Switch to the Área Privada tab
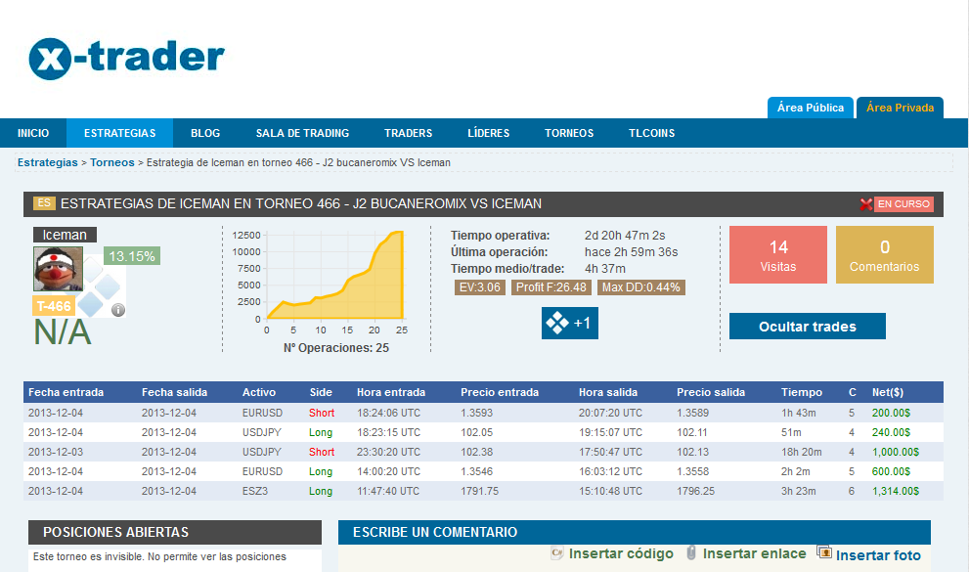The height and width of the screenshot is (572, 969). pos(900,108)
